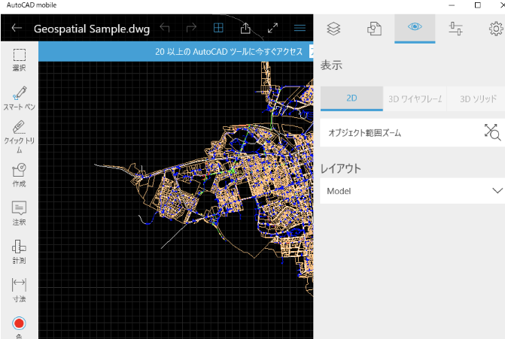
Task: Open the share/export icon
Action: [245, 28]
